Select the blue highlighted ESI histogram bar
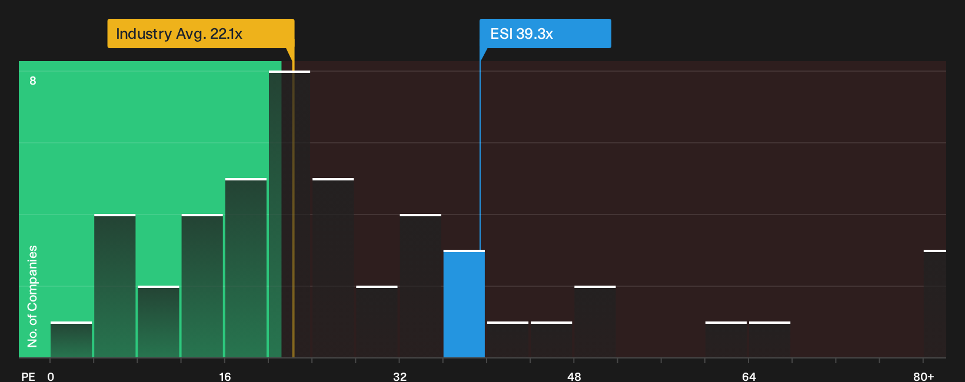The height and width of the screenshot is (382, 965). (x=464, y=304)
